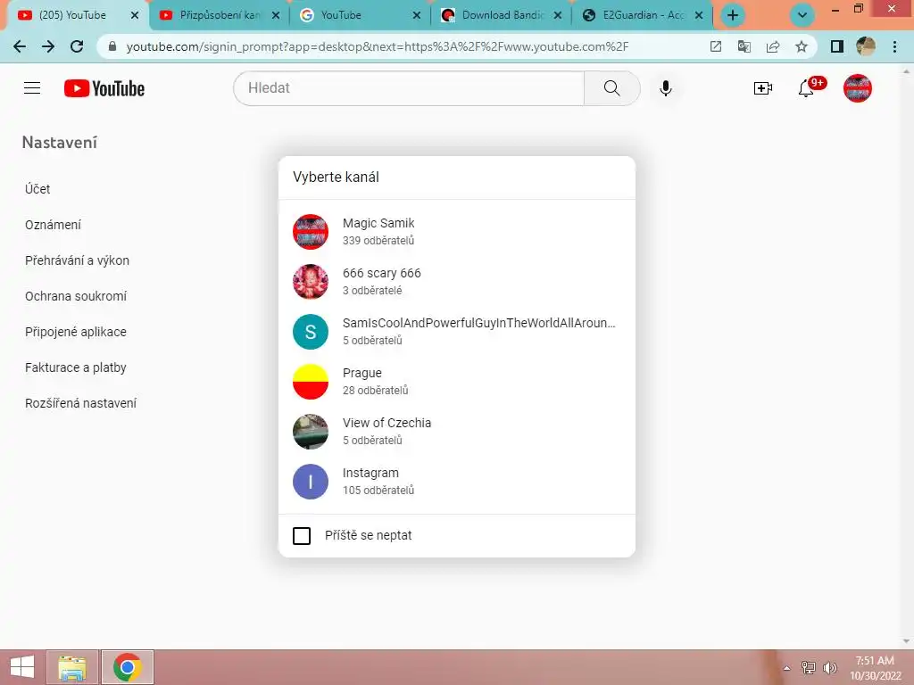914x685 pixels.
Task: Click the lock icon in address bar
Action: (112, 46)
